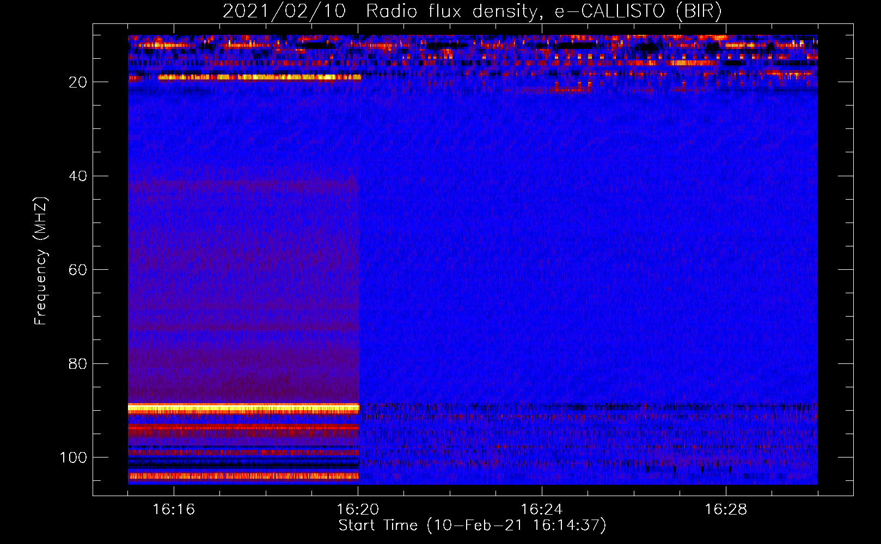Click the time tick label "16:28"
881x544 pixels.
point(726,509)
